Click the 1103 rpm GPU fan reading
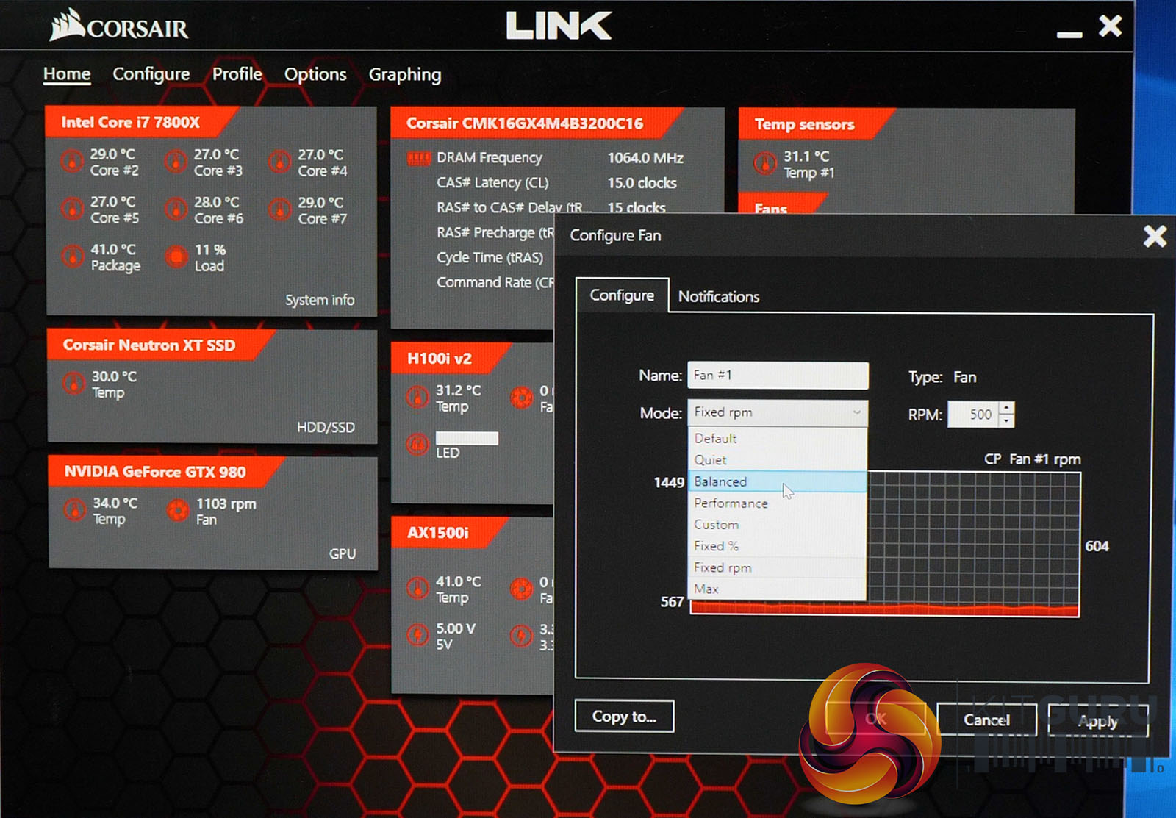The image size is (1176, 818). point(226,503)
